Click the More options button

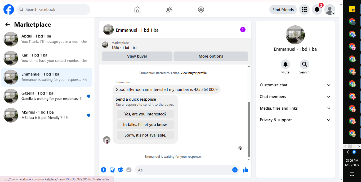point(211,56)
